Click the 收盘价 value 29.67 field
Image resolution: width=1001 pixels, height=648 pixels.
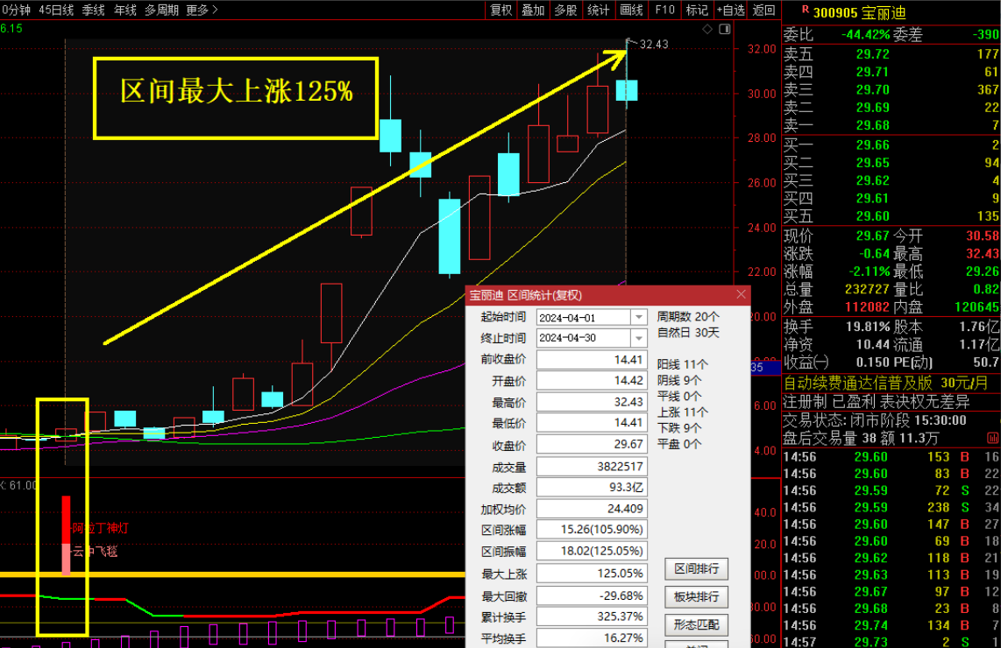(x=592, y=445)
